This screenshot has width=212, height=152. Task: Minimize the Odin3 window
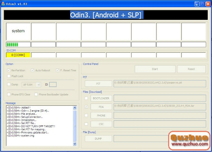click(x=197, y=4)
